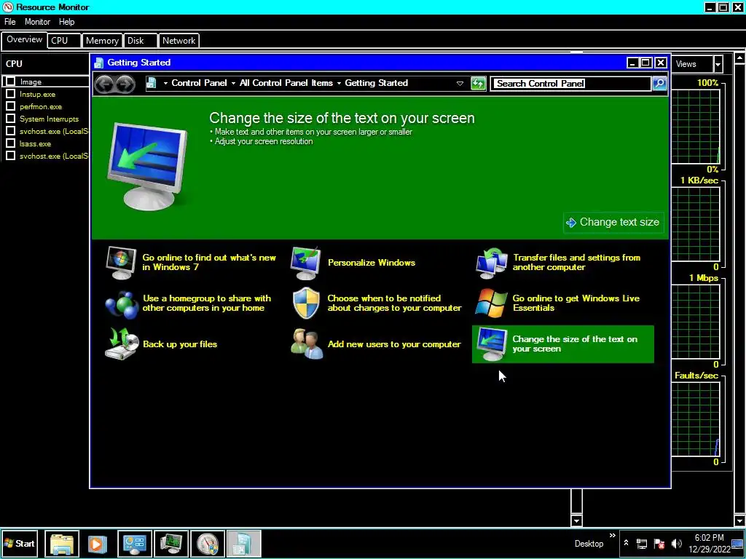Click the 'Back up your files' label
Image resolution: width=746 pixels, height=559 pixels.
pos(180,344)
